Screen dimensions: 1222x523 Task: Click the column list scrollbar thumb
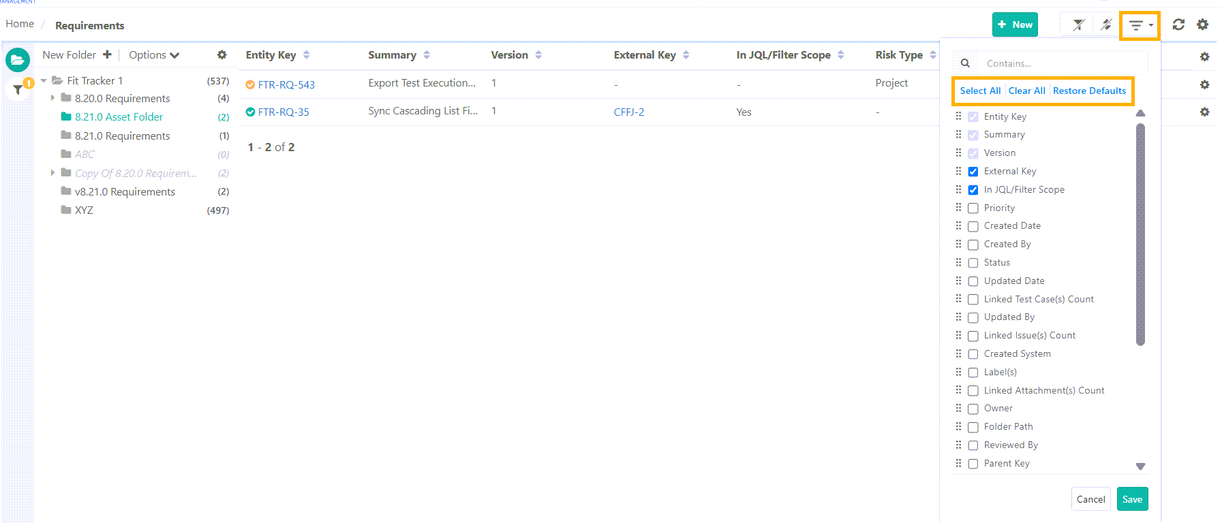(1140, 234)
